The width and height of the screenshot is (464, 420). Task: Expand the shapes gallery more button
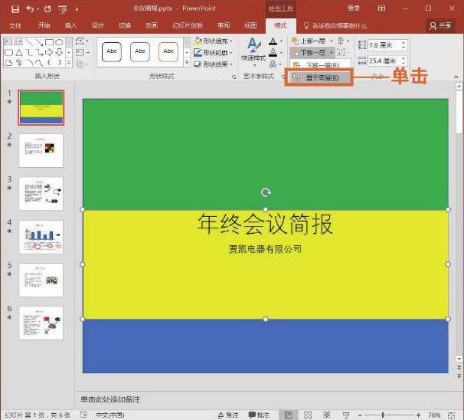[69, 63]
